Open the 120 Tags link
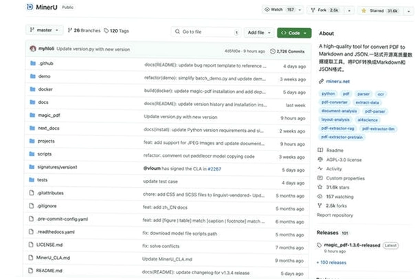The width and height of the screenshot is (415, 279). 116,31
